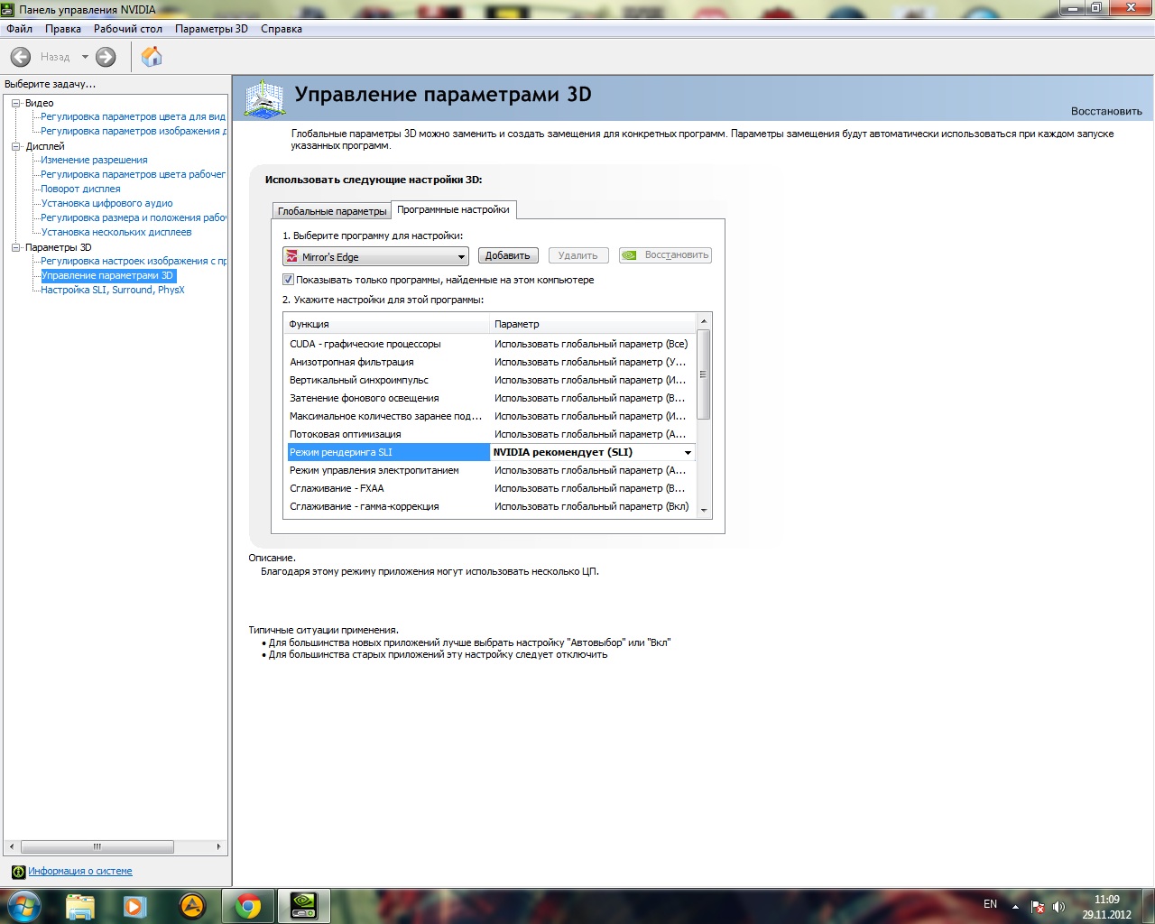Viewport: 1155px width, 924px height.
Task: Select the 'Режим рендеринга SLI' row
Action: [x=491, y=452]
